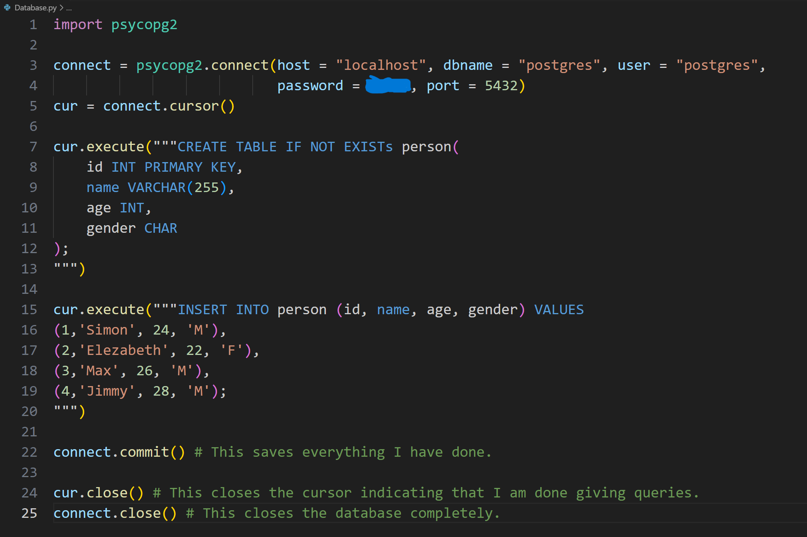This screenshot has width=807, height=537.
Task: Click the CREATE keyword in SQL statement
Action: tap(202, 147)
